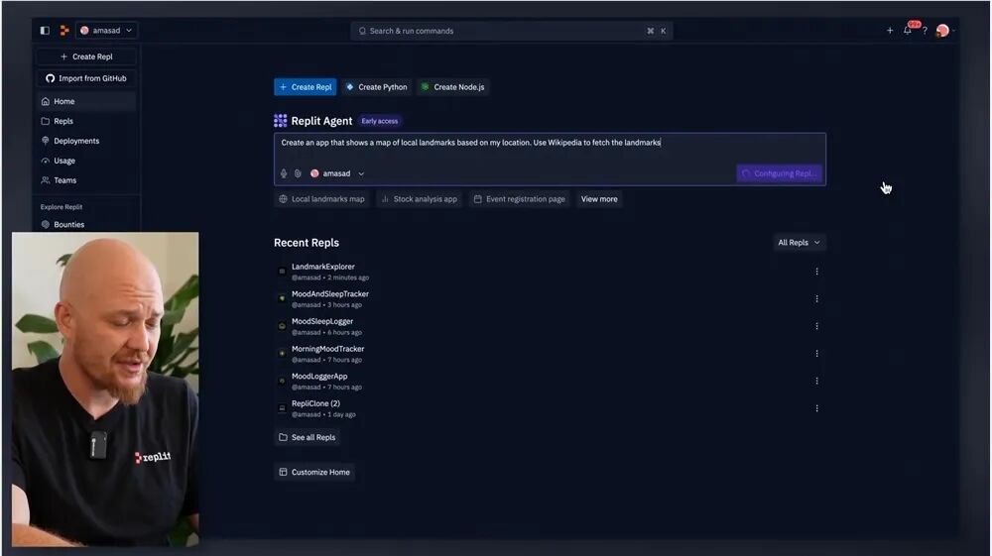Click the Replit logo icon
This screenshot has height=556, width=992.
(x=63, y=31)
